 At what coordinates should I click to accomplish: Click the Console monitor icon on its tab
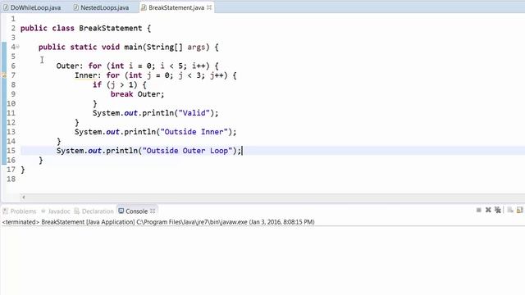121,211
